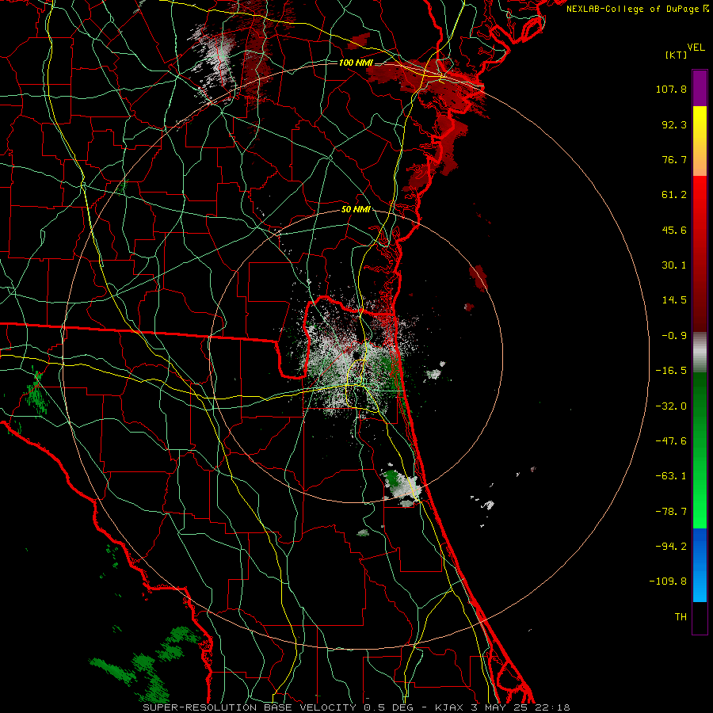Image resolution: width=713 pixels, height=713 pixels.
Task: Select the 107.8 legend value
Action: 671,89
